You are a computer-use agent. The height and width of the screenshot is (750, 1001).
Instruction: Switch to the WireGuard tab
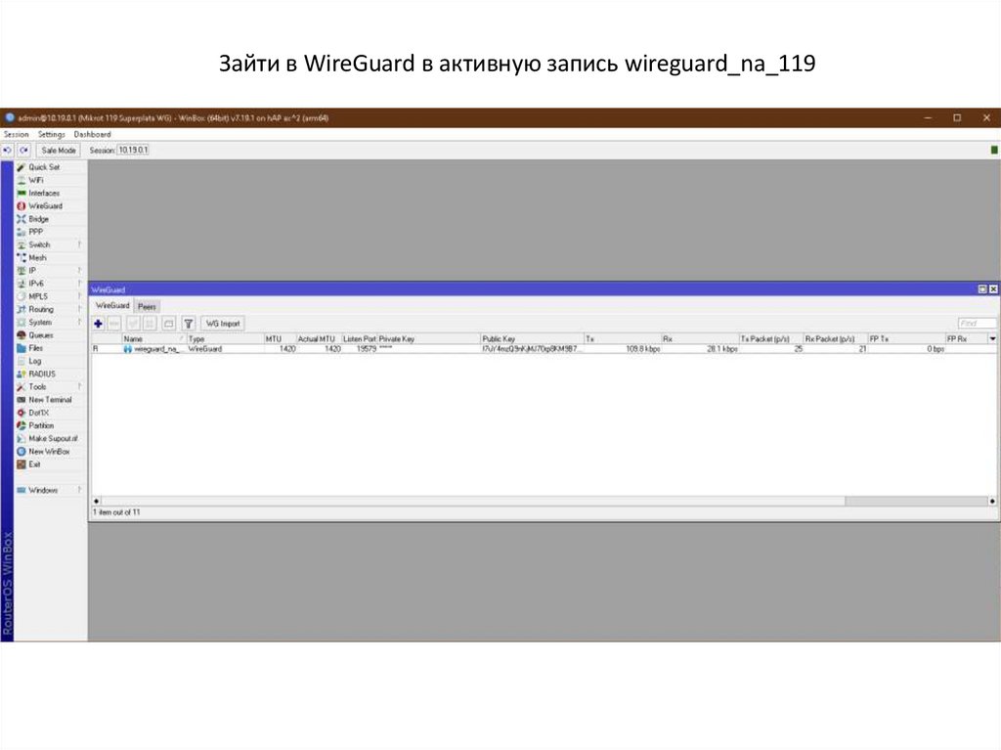112,306
